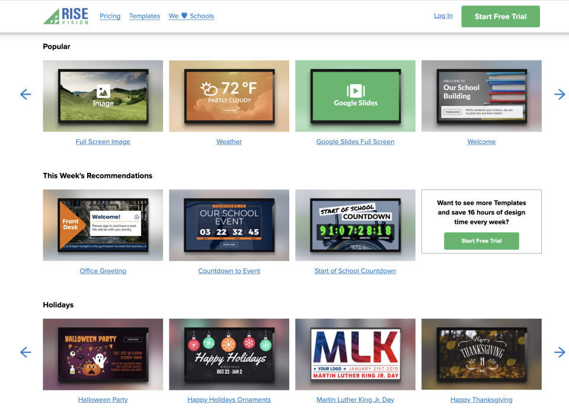Click Start Free Trial in the recommendations card
This screenshot has height=411, width=569.
point(481,241)
